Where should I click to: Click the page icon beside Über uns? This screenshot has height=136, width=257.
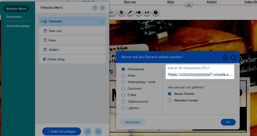pyautogui.click(x=45, y=31)
